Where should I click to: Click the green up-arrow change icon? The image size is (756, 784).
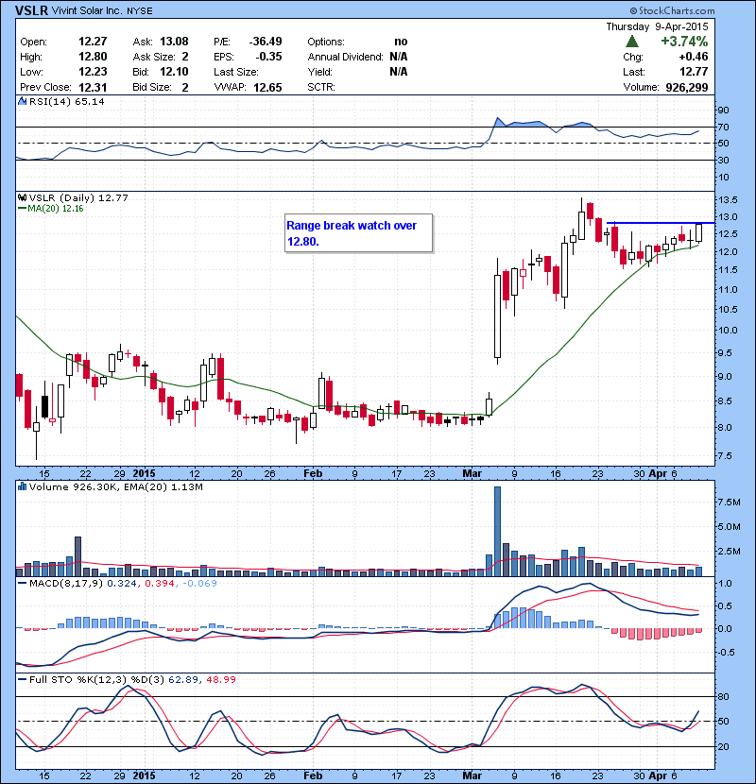pos(632,41)
